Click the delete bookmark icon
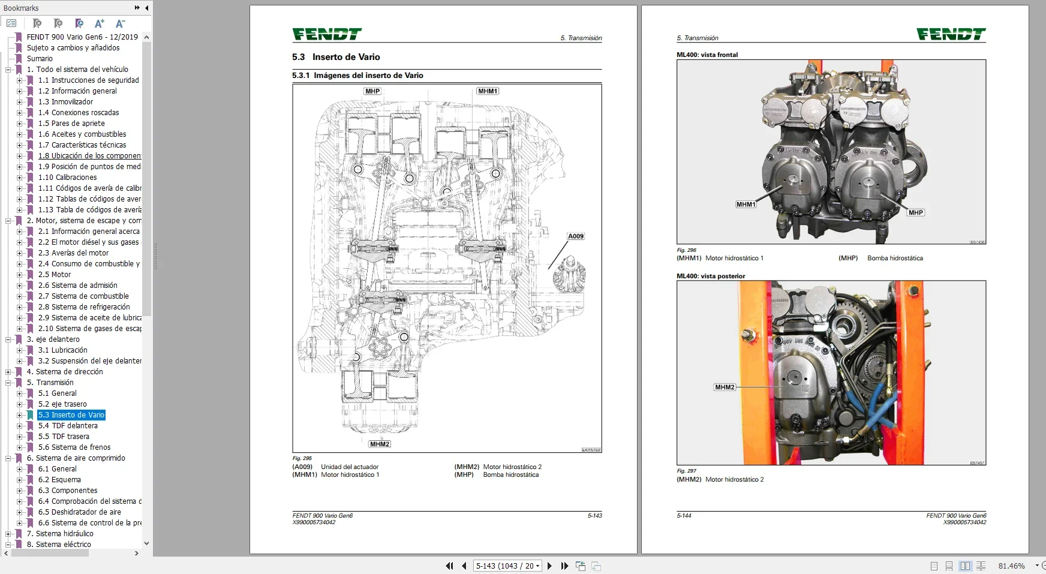 37,23
